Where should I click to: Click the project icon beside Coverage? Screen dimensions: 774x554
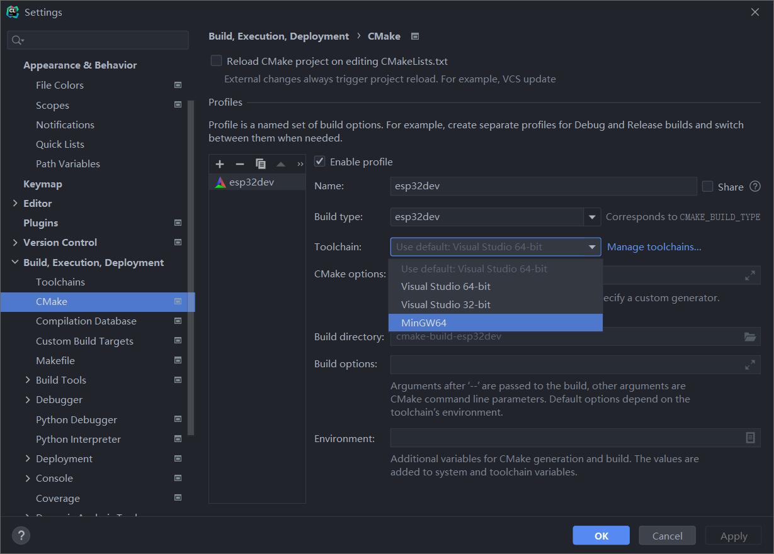click(178, 498)
